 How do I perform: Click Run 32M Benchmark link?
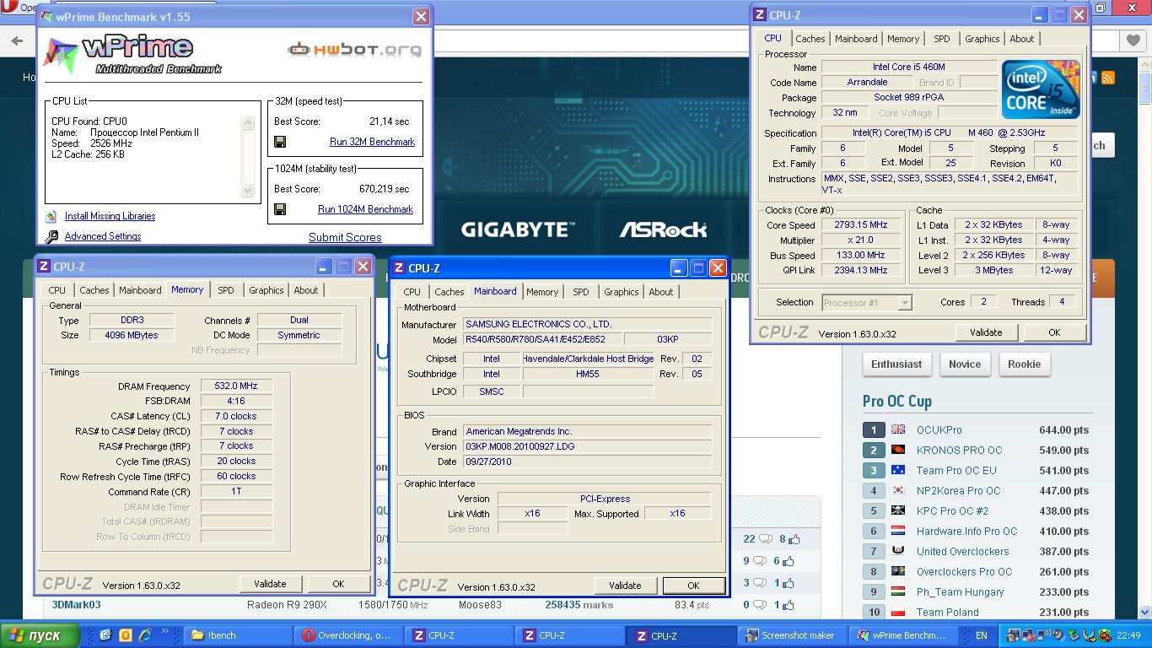tap(372, 142)
